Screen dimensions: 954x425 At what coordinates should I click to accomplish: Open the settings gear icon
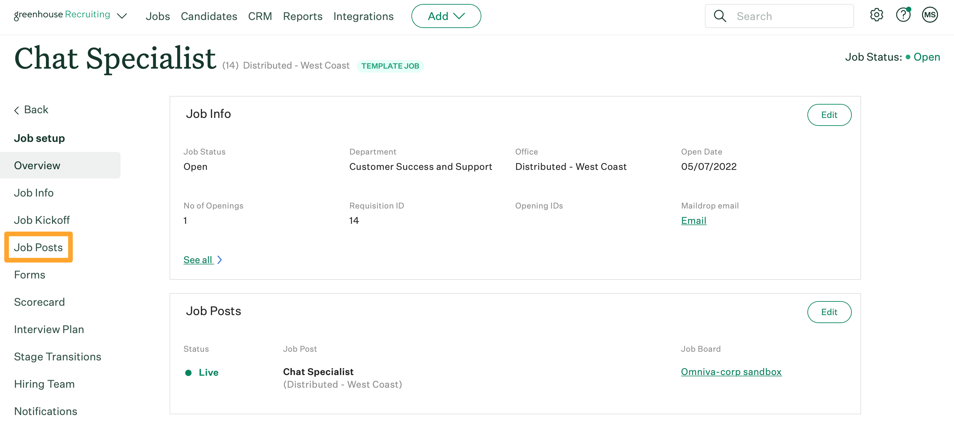click(x=876, y=15)
